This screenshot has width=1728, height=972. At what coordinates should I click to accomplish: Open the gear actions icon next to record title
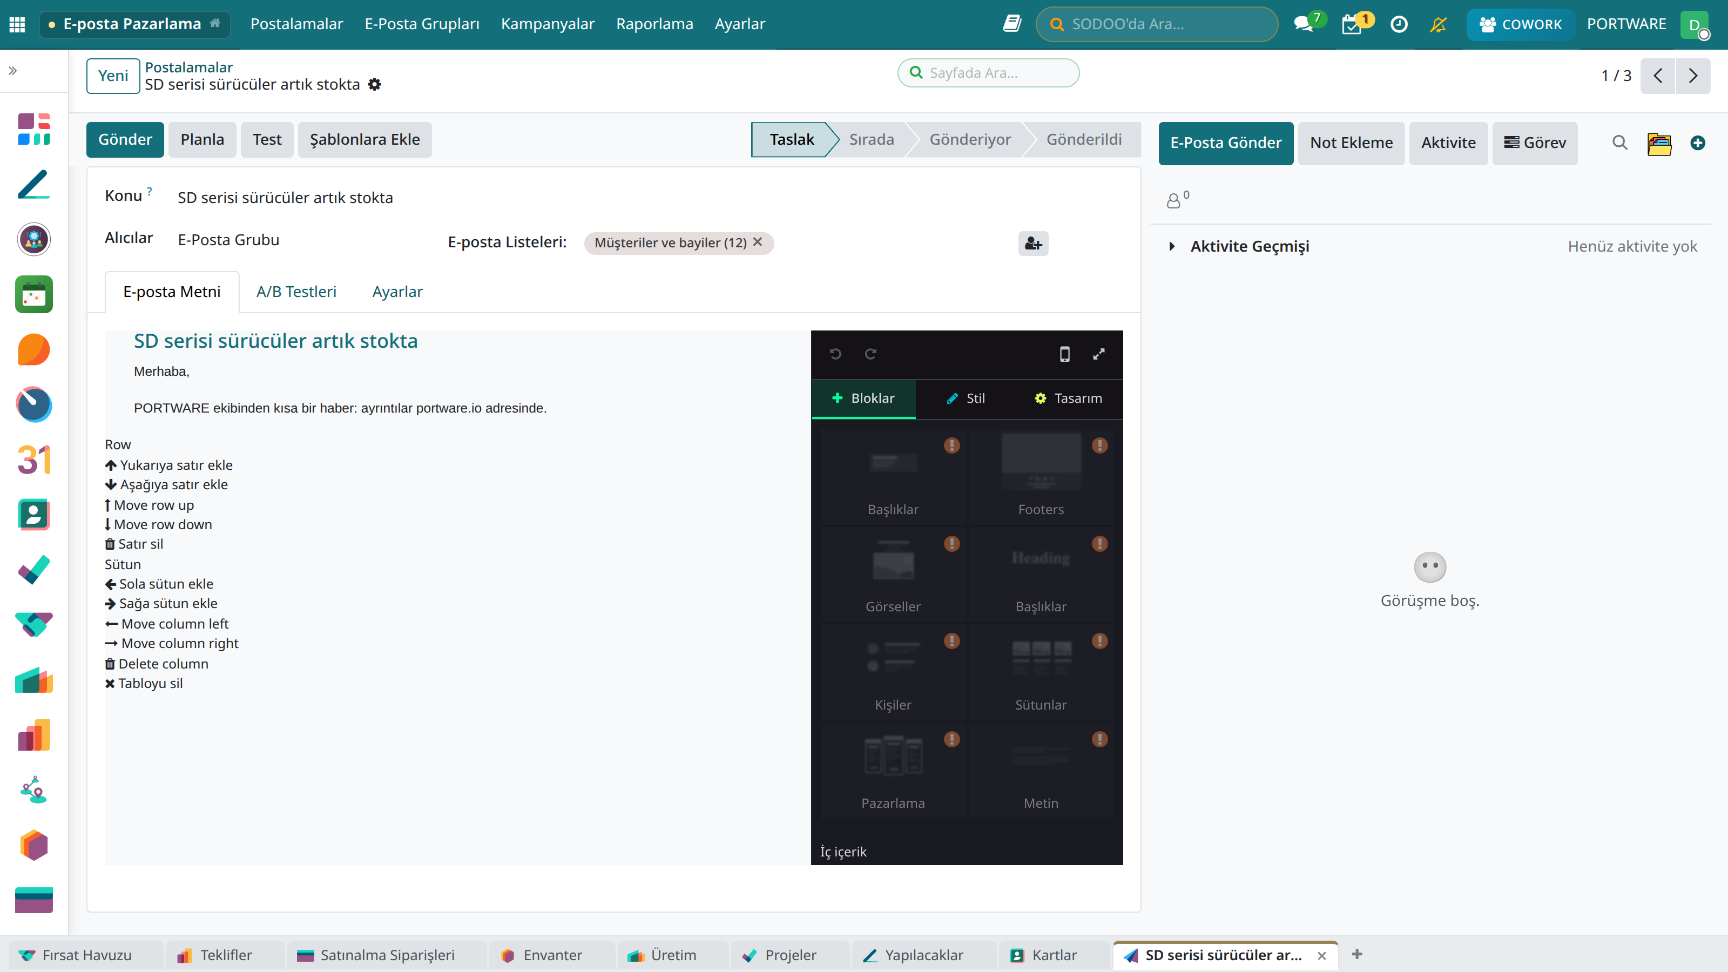click(375, 85)
